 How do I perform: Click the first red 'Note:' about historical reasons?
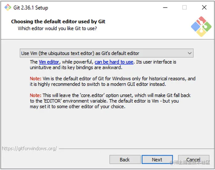point(35,79)
